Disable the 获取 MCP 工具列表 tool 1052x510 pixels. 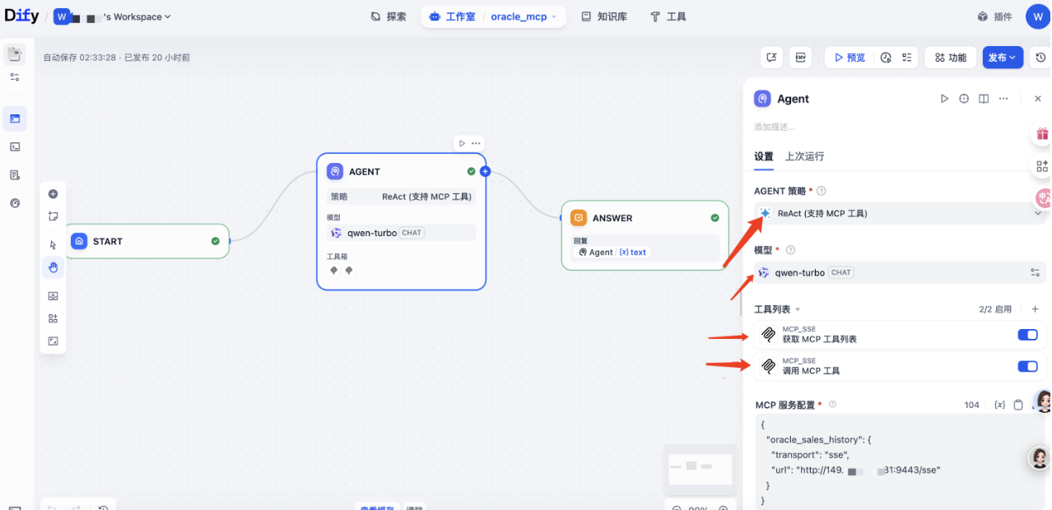pos(1027,335)
